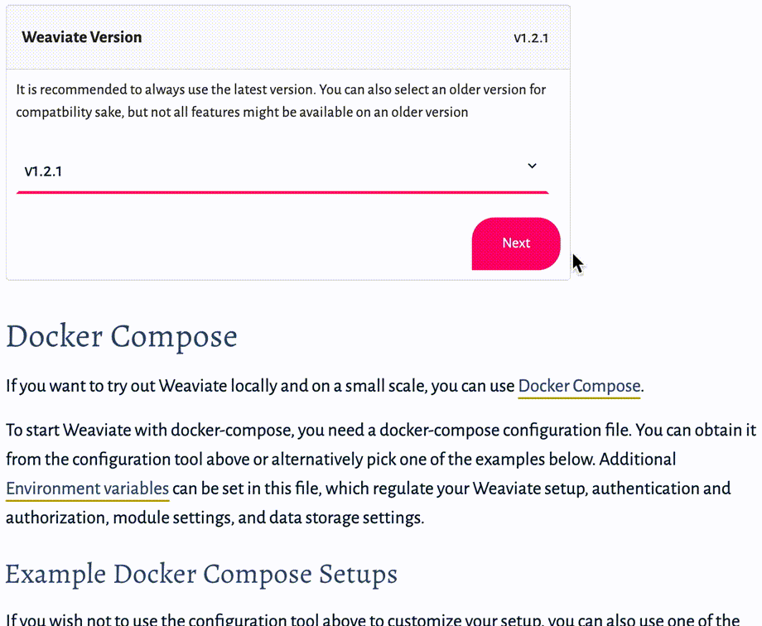Follow the Environment variables link
762x626 pixels.
pyautogui.click(x=88, y=489)
